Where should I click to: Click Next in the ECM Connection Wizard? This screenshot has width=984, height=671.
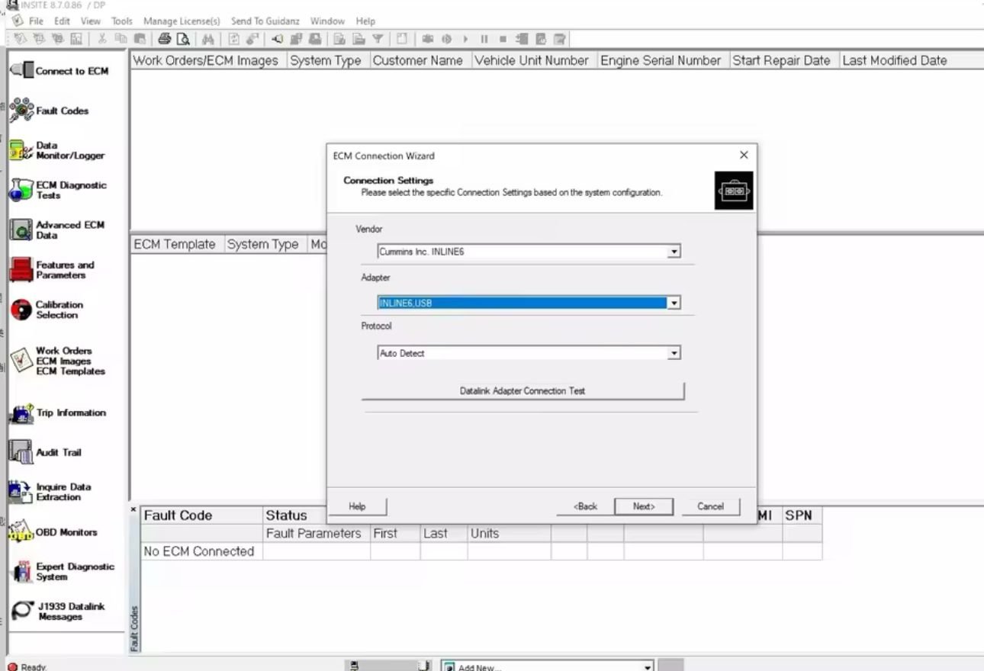pos(643,506)
